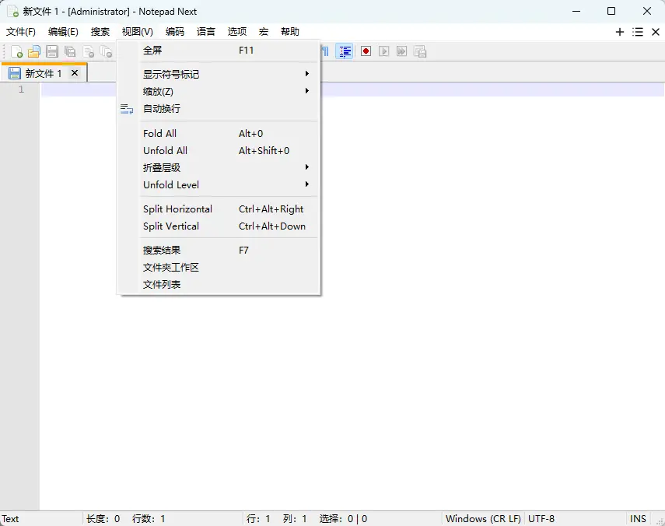Open the 编码 encoding menu

[x=175, y=32]
